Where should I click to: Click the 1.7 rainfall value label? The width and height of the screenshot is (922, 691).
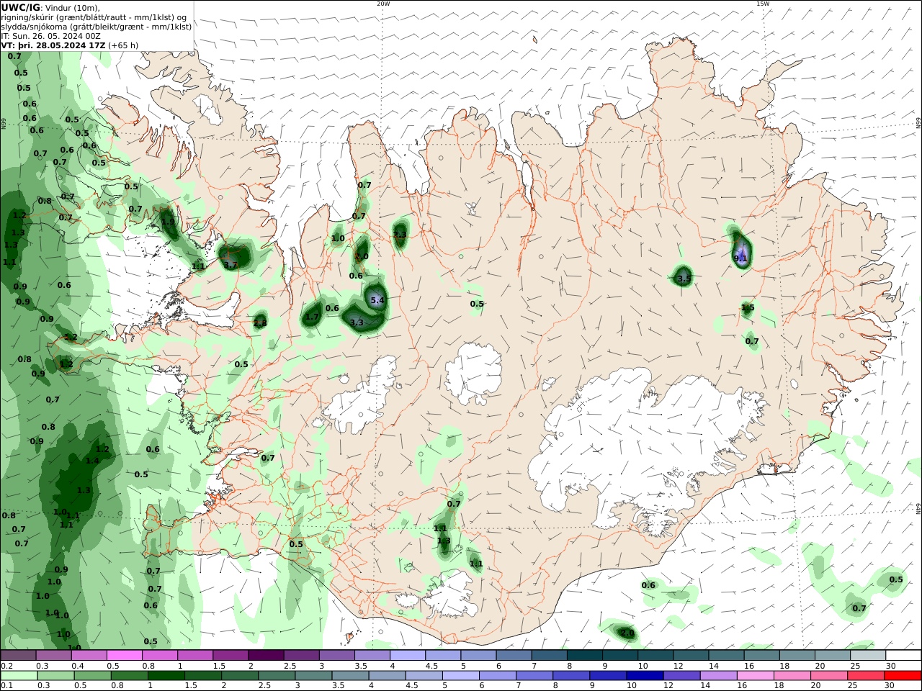coord(312,317)
